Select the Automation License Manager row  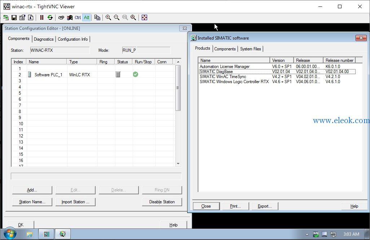[x=277, y=67]
